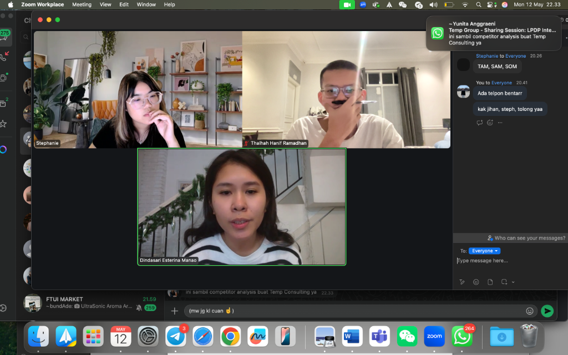
Task: Open the emoji picker in Zoom chat input
Action: (x=476, y=282)
